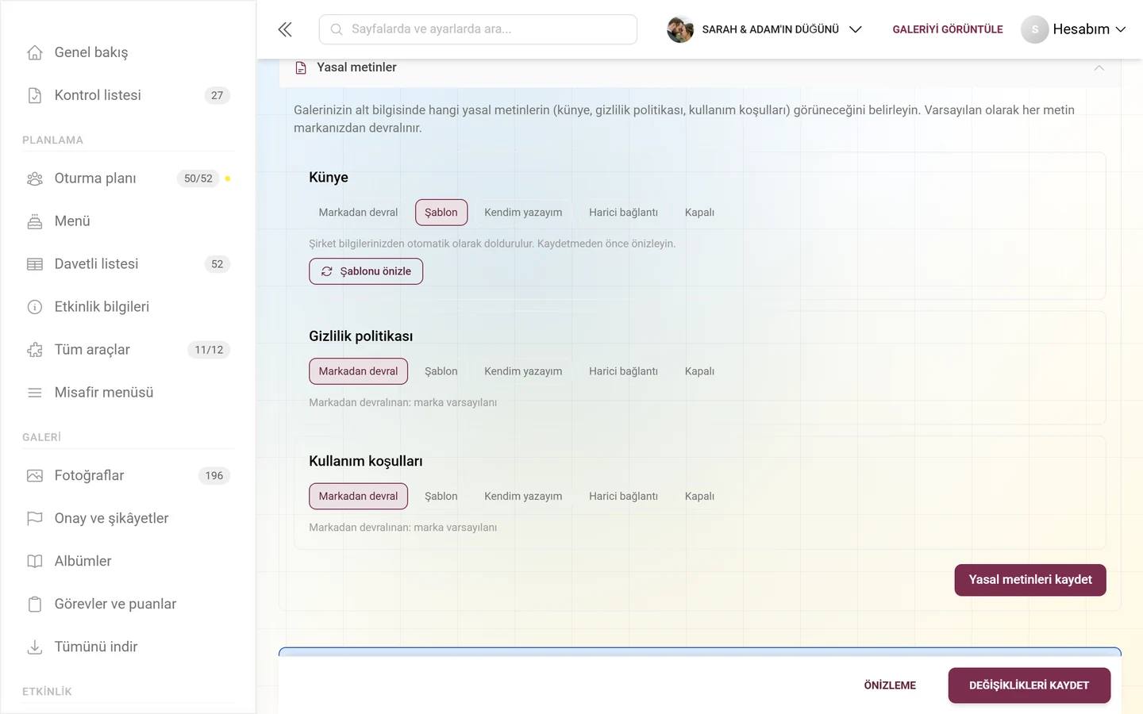Open the Sarah & Adam'ın Düğünü event dropdown
This screenshot has width=1143, height=714.
tap(765, 29)
